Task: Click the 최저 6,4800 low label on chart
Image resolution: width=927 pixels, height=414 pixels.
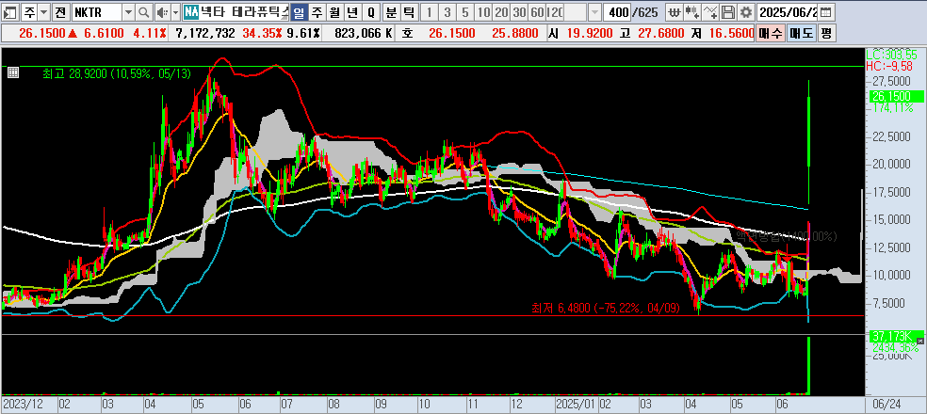Action: [606, 308]
